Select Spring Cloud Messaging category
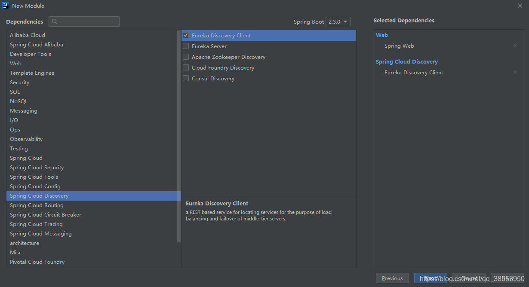The width and height of the screenshot is (529, 287). 92,234
